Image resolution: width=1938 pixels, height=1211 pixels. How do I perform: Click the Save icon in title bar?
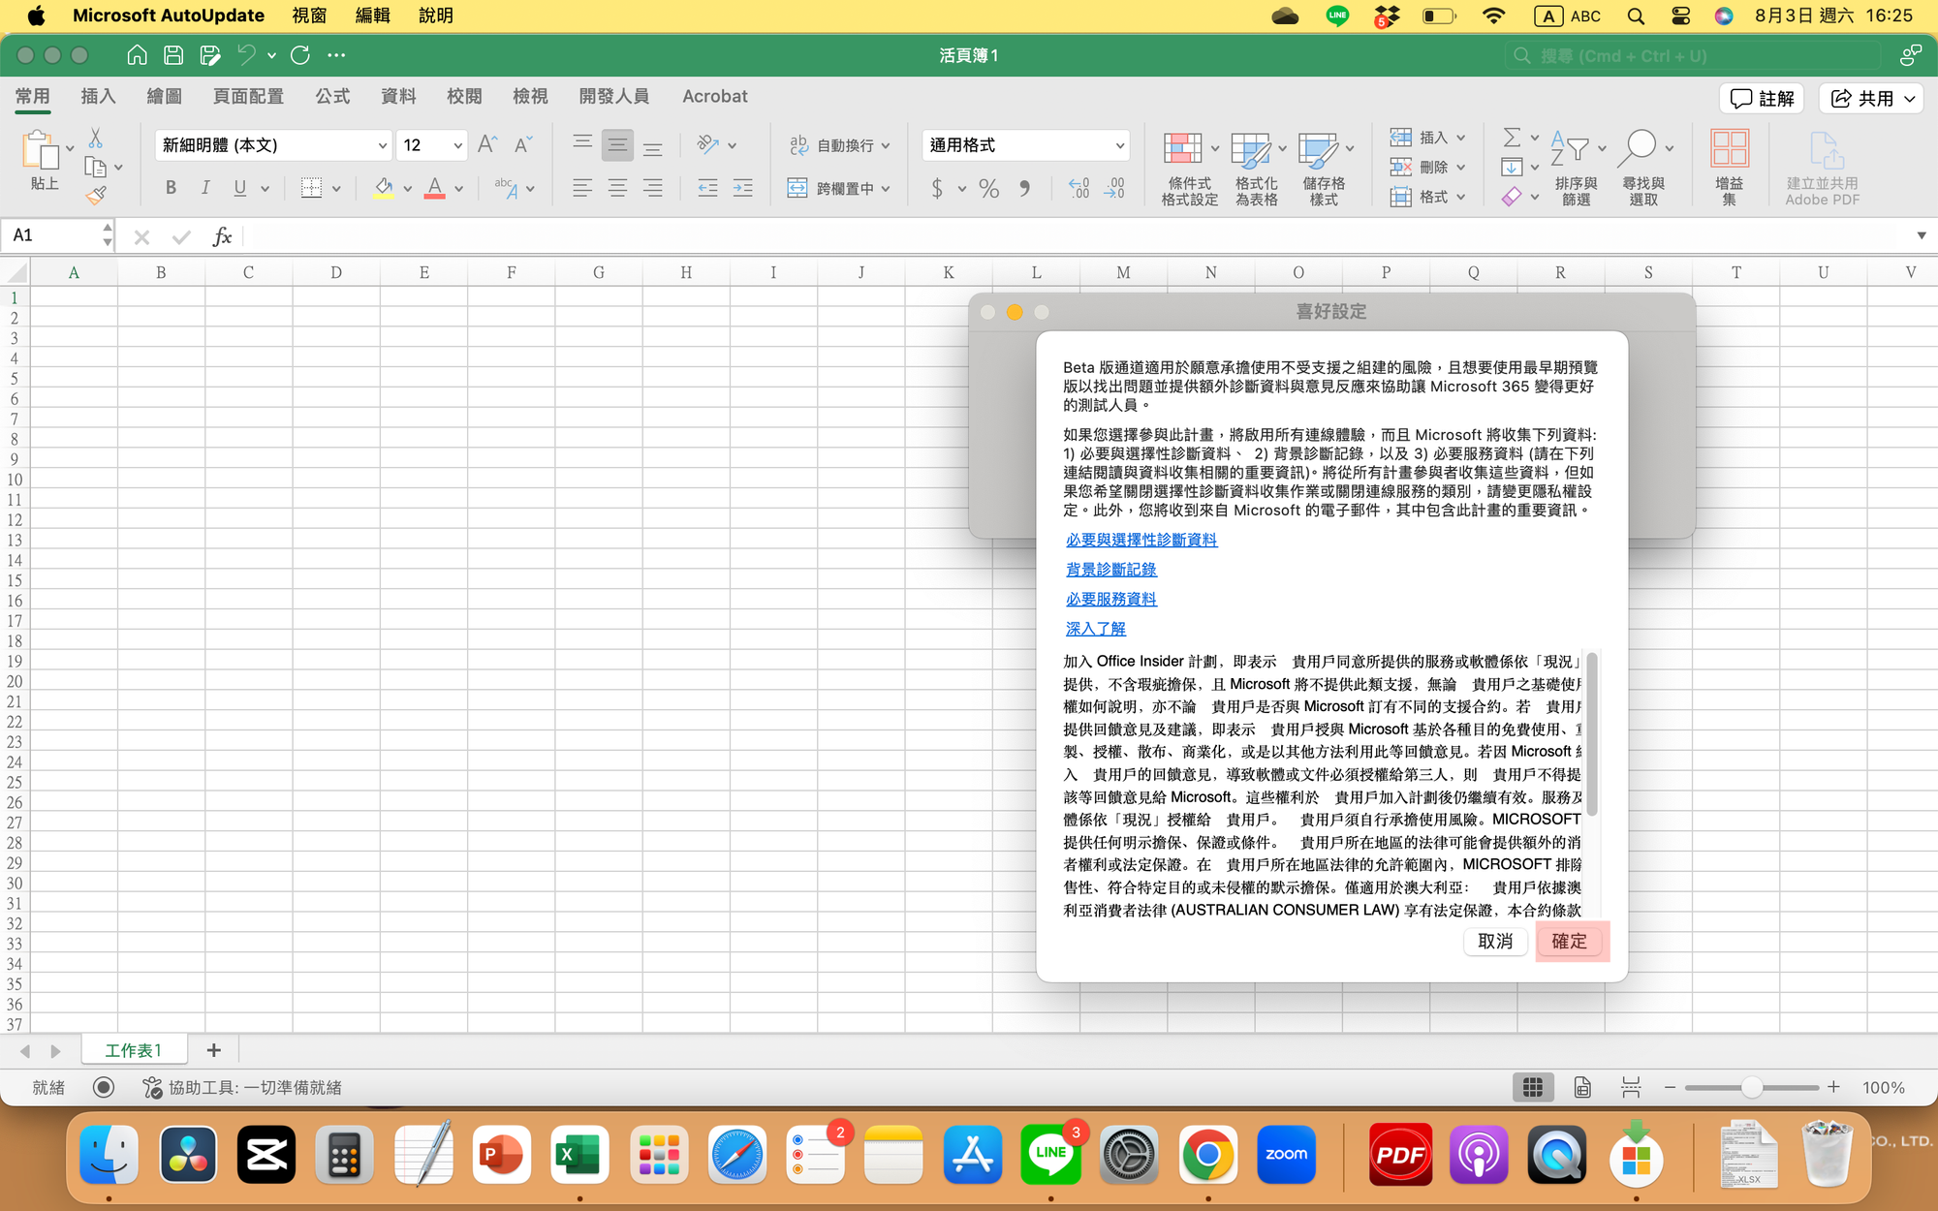[173, 55]
